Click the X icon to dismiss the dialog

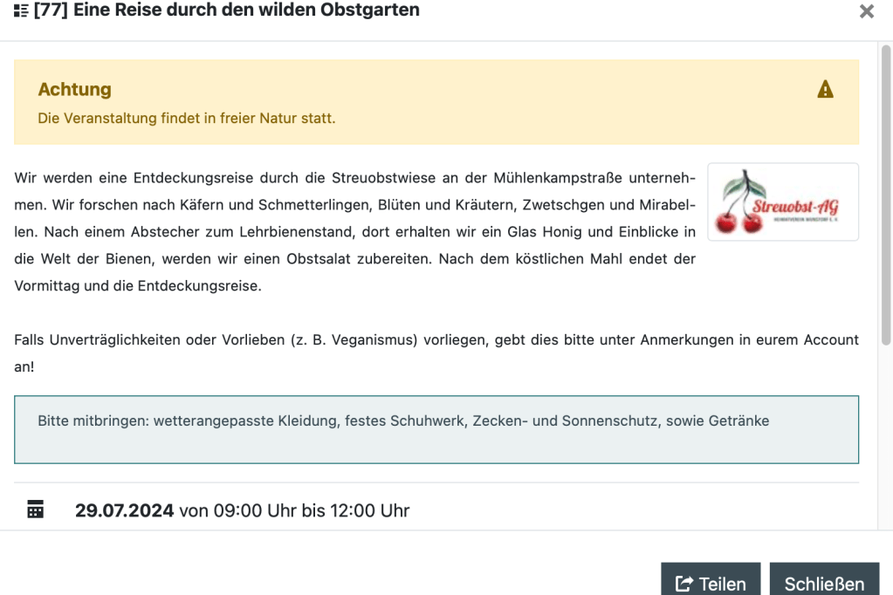click(x=865, y=12)
